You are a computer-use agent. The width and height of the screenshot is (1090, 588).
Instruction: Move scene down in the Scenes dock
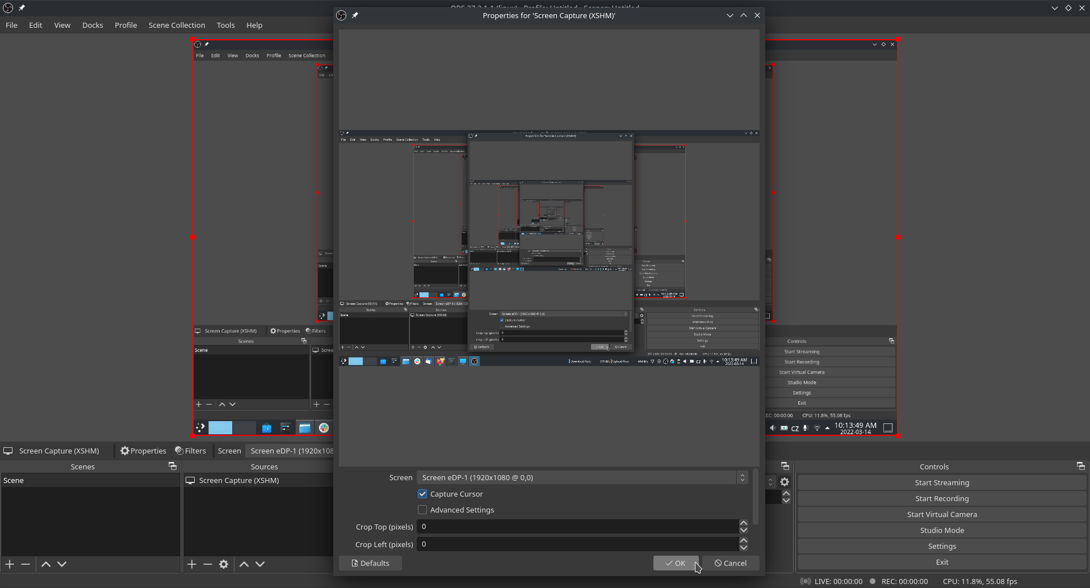(x=62, y=564)
